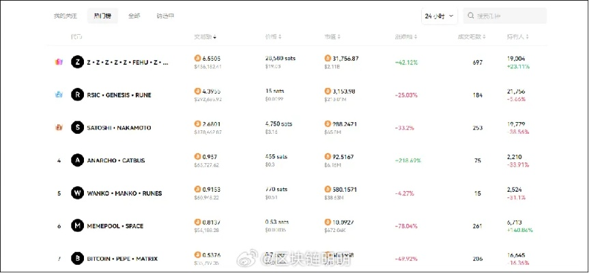Viewport: 589px width, 273px height.
Task: Switch to the 全部 tab
Action: pos(134,16)
